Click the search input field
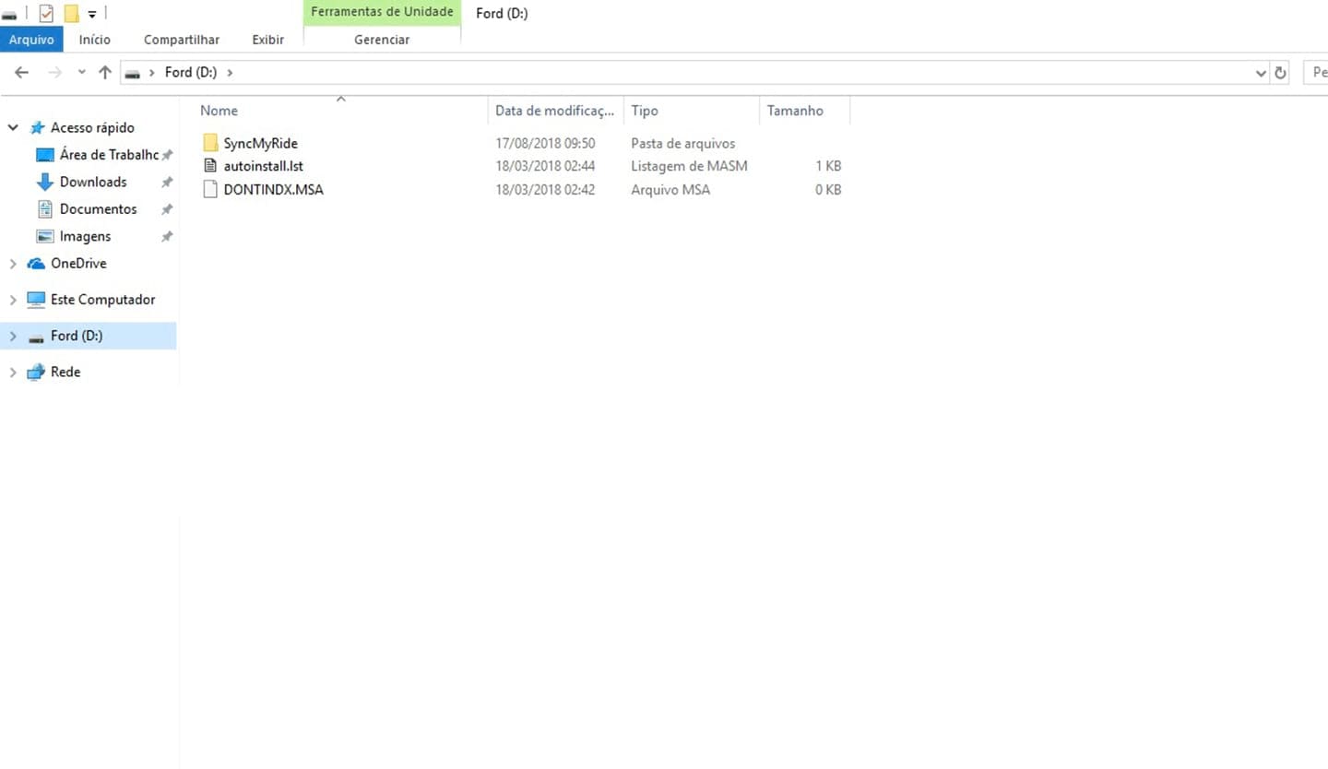1328x769 pixels. (1316, 73)
